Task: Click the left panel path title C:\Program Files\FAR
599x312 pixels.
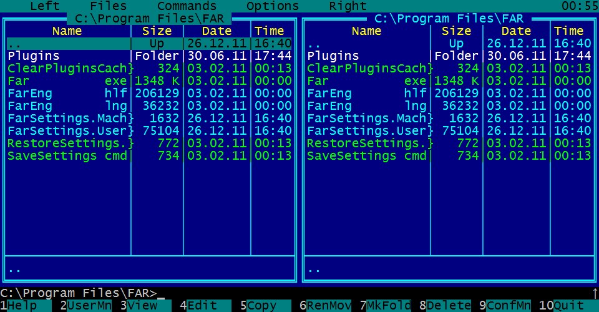Action: (149, 19)
